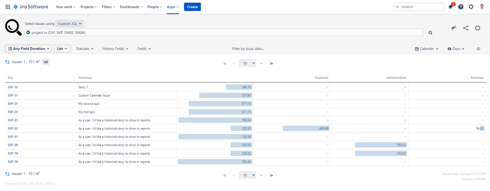Click the Filter by issue date field
The height and width of the screenshot is (191, 490).
click(248, 49)
